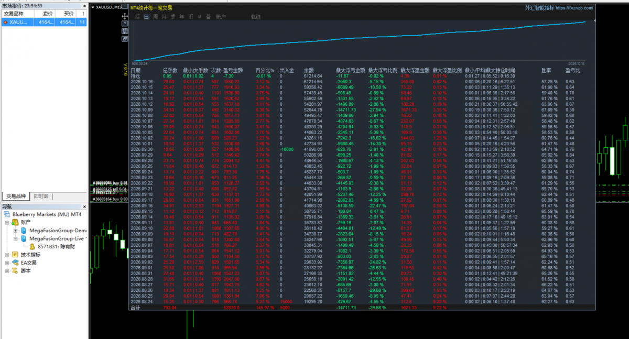Image resolution: width=629 pixels, height=339 pixels.
Task: Click the 合计 total row label
Action: click(x=136, y=308)
